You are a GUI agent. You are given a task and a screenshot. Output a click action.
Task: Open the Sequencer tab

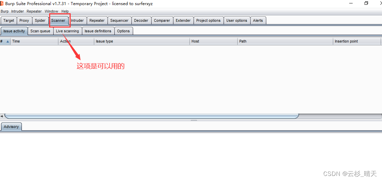119,20
